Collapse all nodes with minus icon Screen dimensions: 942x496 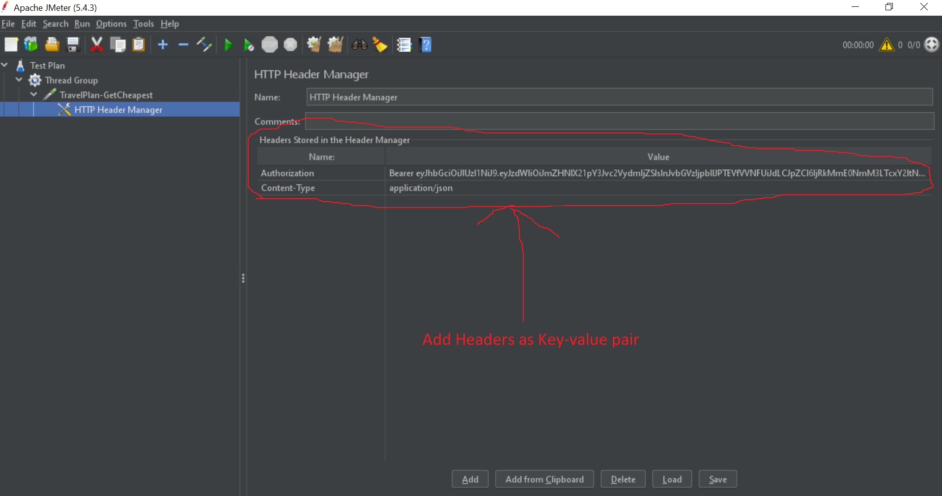183,45
